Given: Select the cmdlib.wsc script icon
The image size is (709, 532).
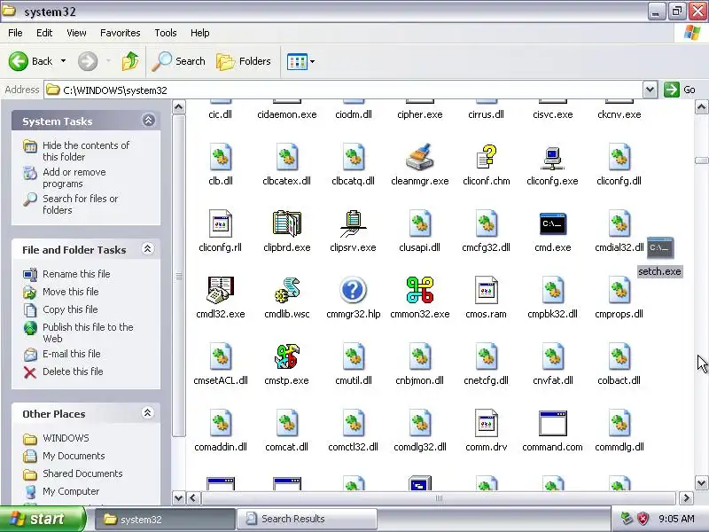Looking at the screenshot, I should [x=286, y=290].
